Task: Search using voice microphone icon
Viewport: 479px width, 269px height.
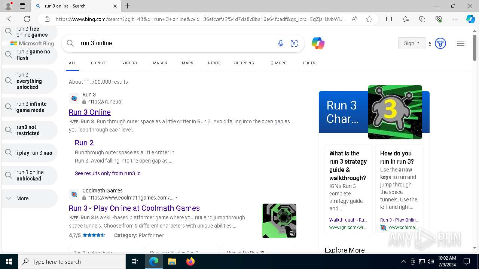Action: click(281, 43)
